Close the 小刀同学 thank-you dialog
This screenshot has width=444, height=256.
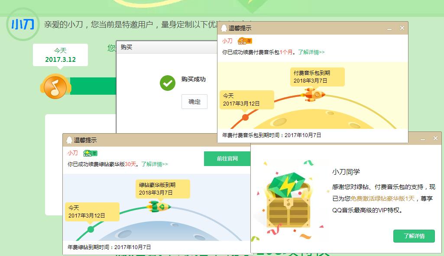click(435, 138)
